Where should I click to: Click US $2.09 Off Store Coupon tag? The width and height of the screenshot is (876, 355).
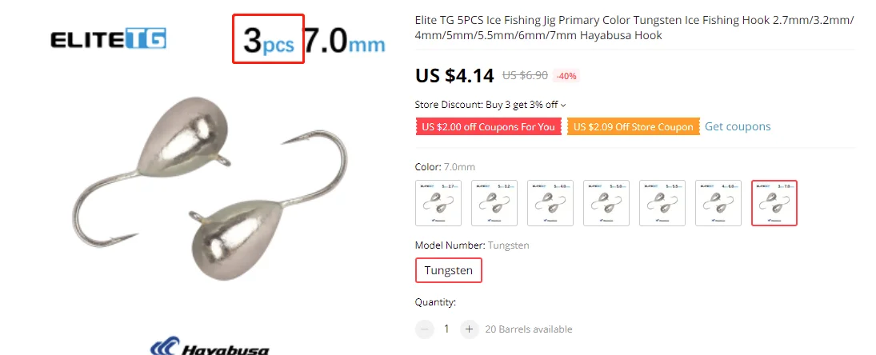pos(634,126)
